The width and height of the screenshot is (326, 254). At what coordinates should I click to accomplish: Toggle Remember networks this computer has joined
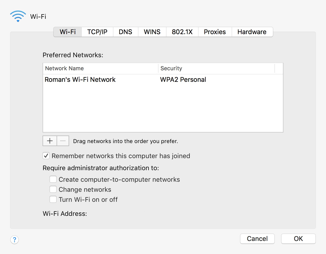click(46, 156)
